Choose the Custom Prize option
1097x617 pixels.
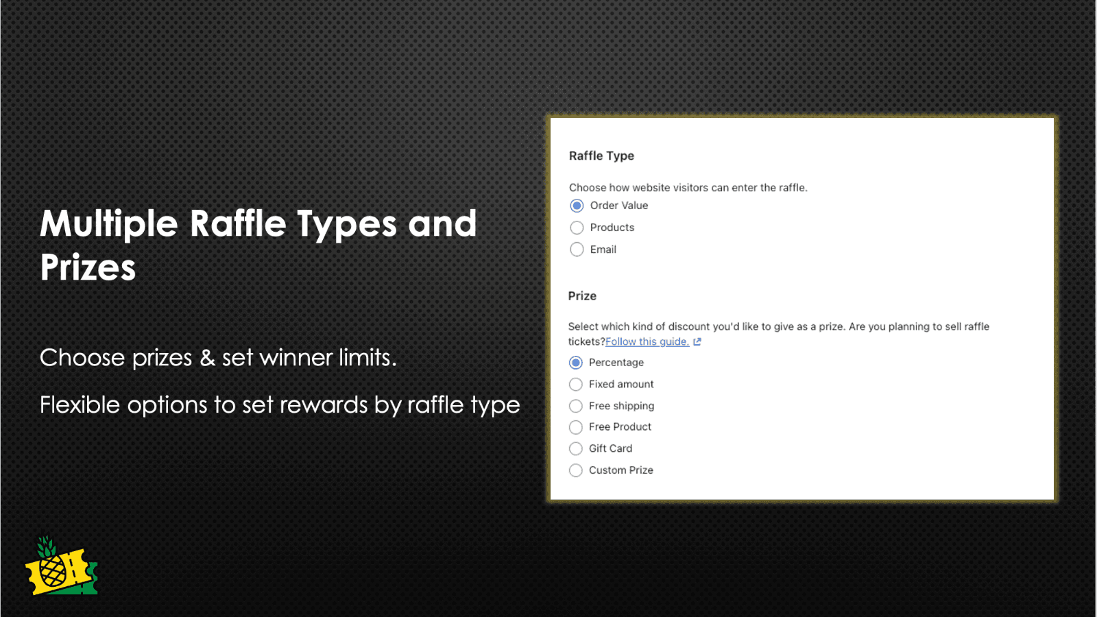[576, 470]
